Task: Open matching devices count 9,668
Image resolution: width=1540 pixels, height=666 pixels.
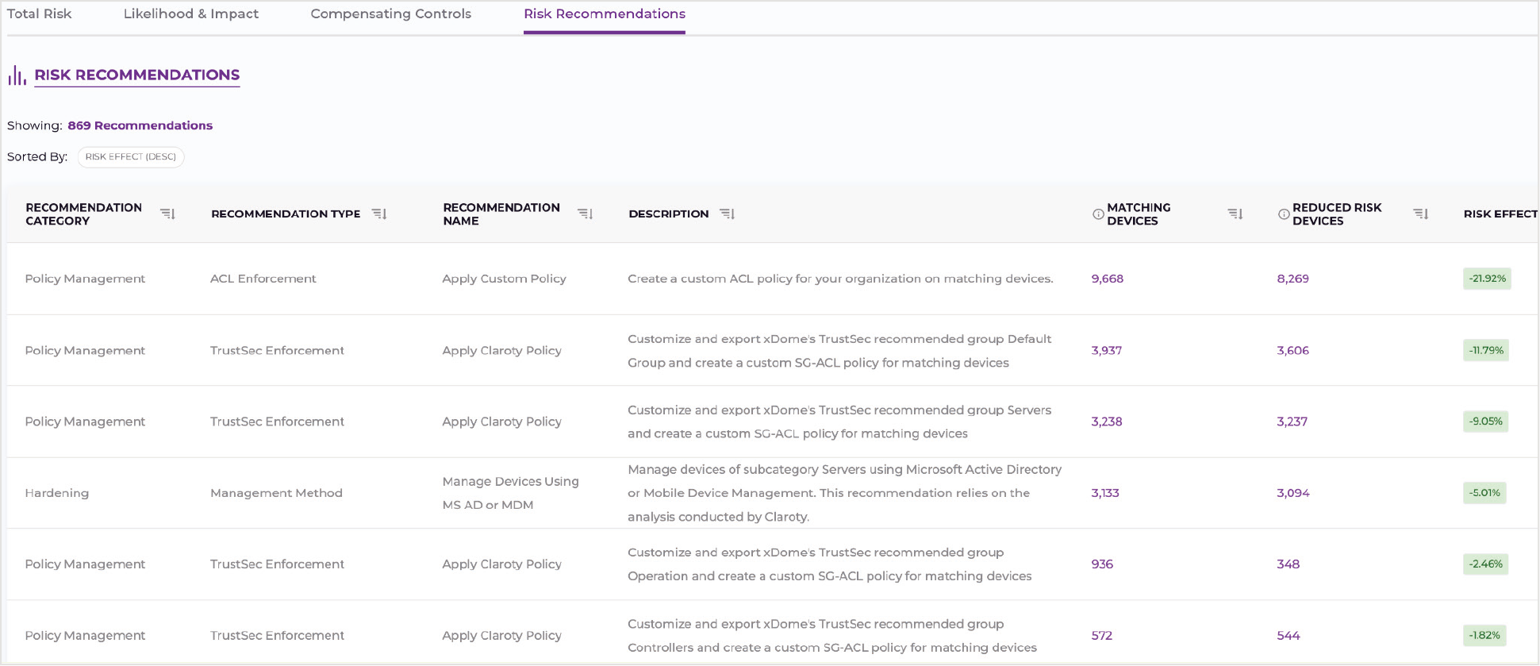Action: pyautogui.click(x=1108, y=279)
